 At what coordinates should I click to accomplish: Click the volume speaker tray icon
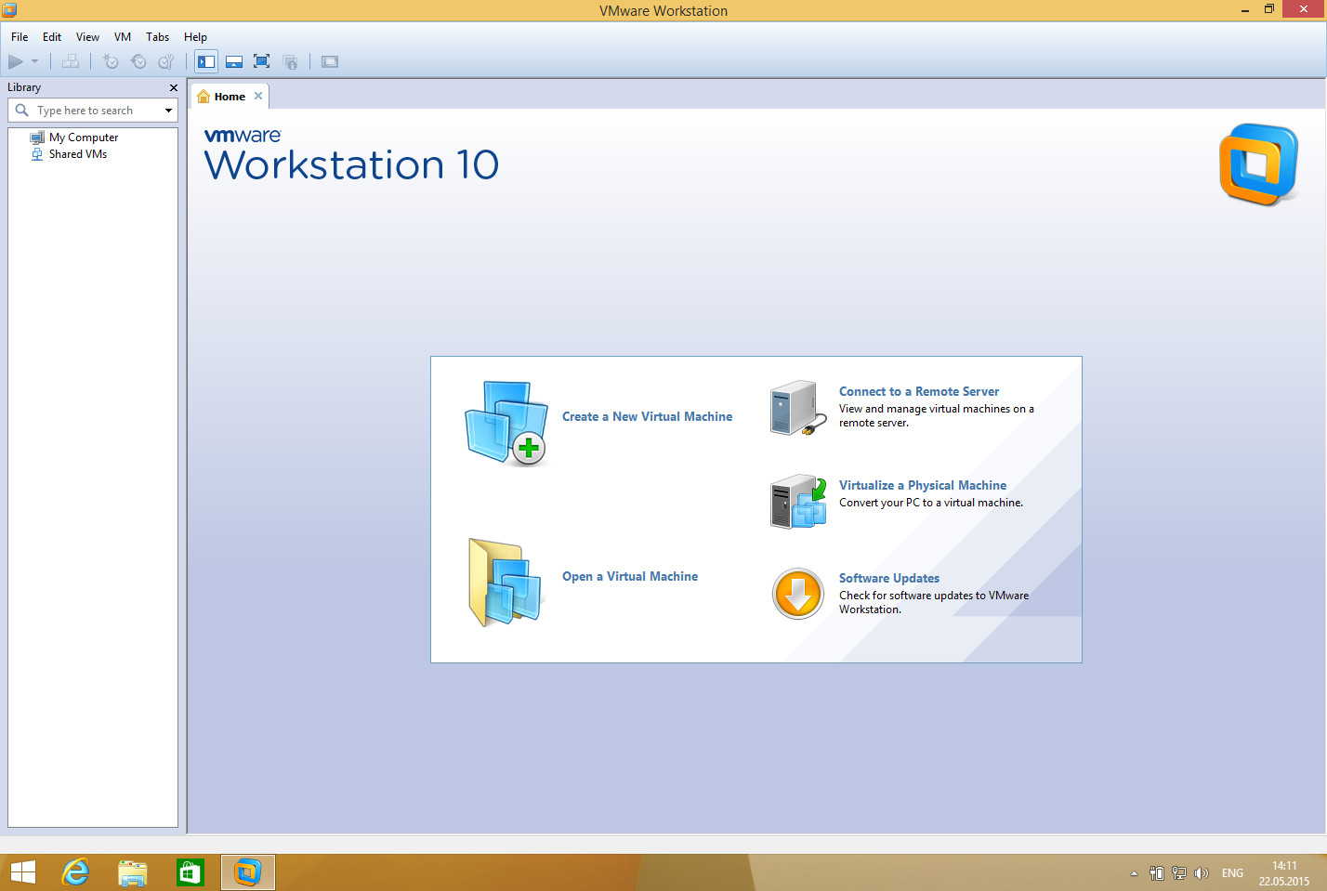click(x=1202, y=873)
